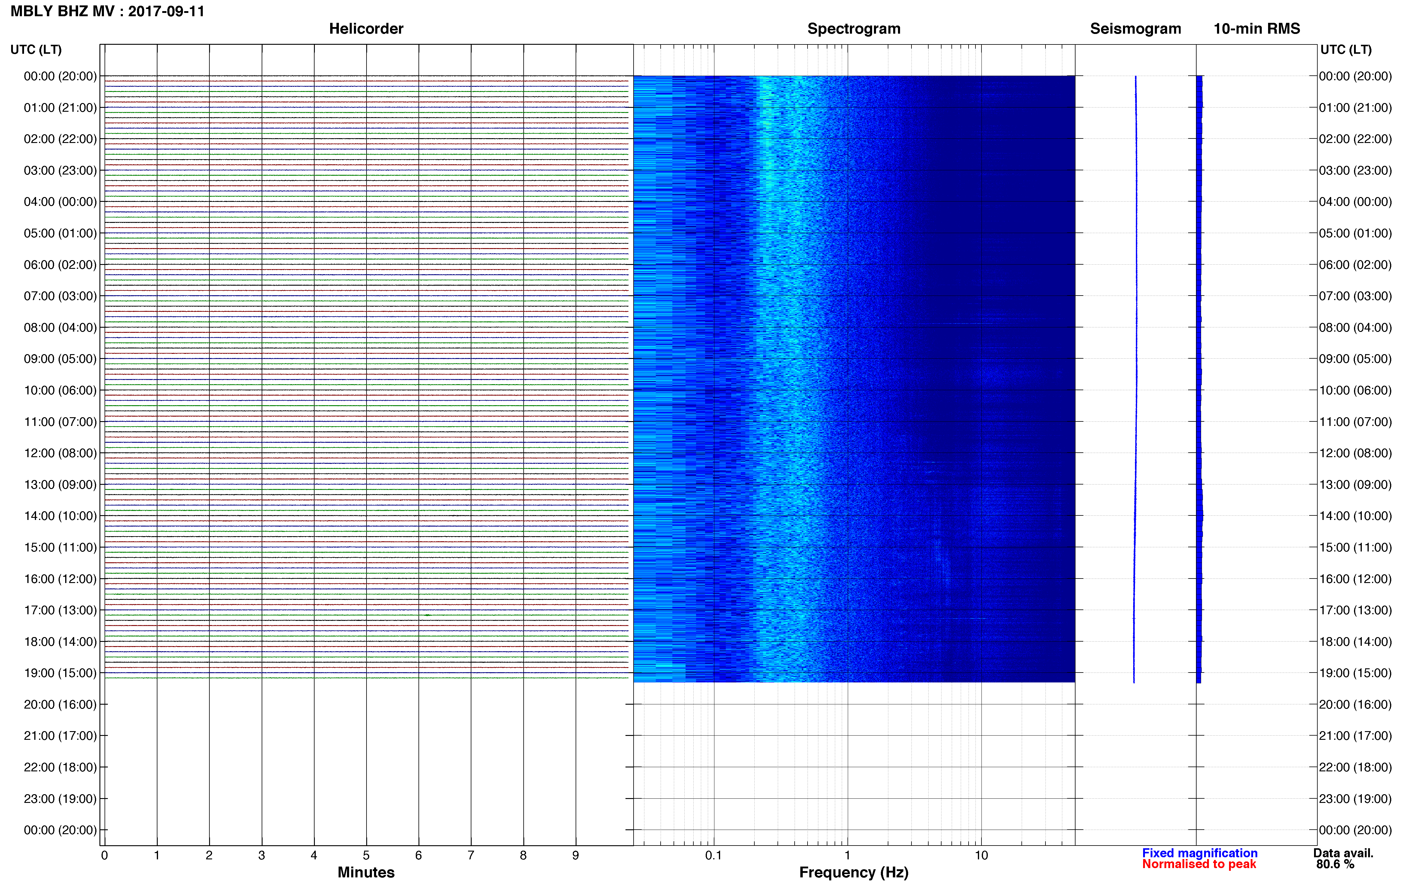Click minute tick label 4 on helicorder axis

[x=314, y=856]
